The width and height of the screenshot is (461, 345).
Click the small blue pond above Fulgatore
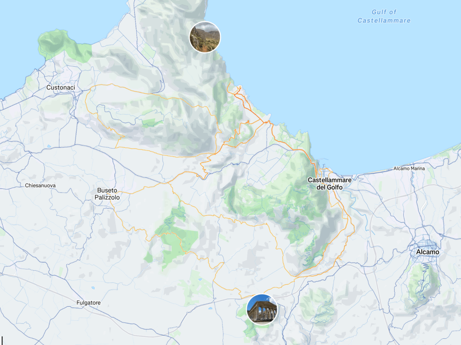(x=92, y=288)
